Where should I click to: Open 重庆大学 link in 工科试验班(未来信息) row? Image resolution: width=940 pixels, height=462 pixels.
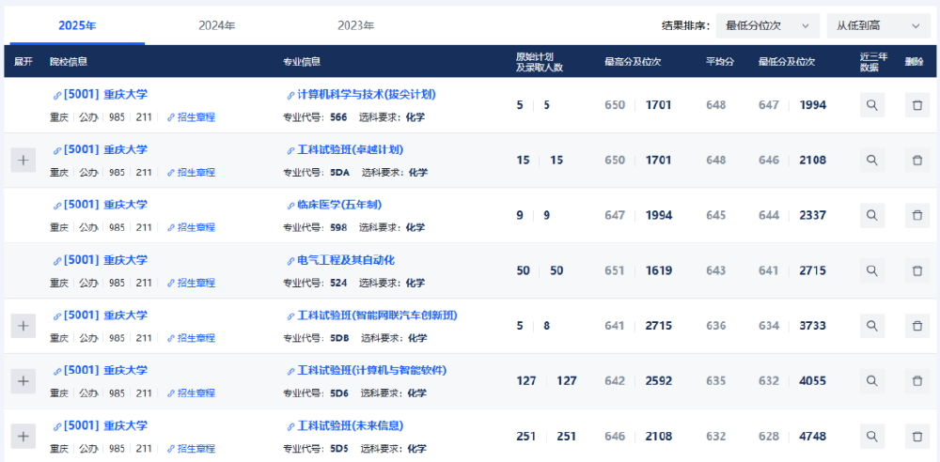point(101,426)
